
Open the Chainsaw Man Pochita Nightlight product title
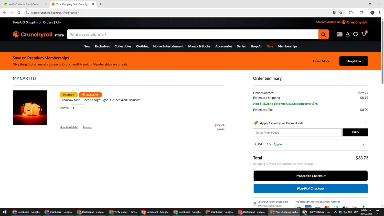point(100,100)
